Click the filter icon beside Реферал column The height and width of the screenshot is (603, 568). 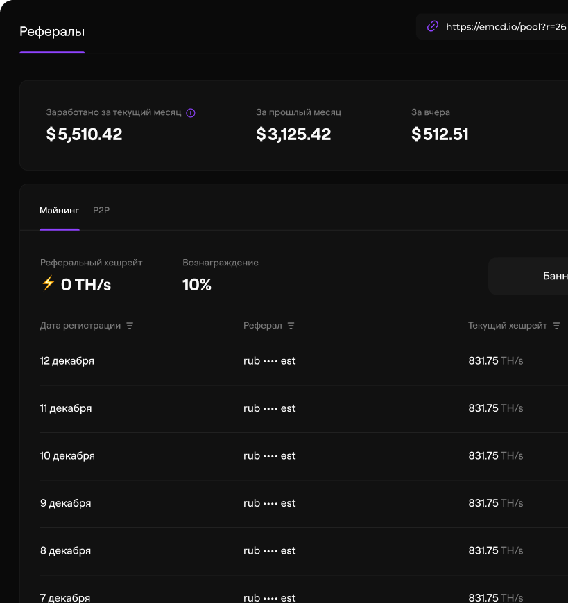pyautogui.click(x=291, y=326)
